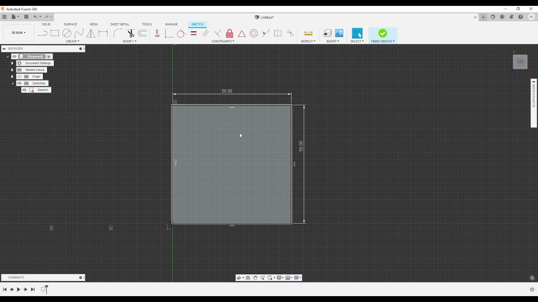The height and width of the screenshot is (302, 538).
Task: Activate the Sketch Dimension tool
Action: click(x=103, y=34)
